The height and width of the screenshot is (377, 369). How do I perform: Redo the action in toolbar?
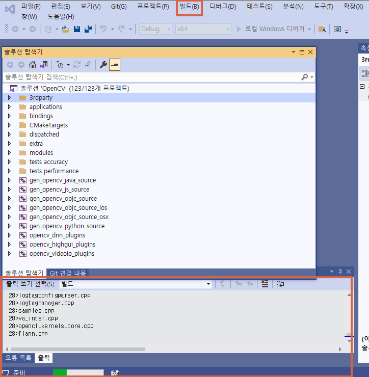tap(121, 29)
